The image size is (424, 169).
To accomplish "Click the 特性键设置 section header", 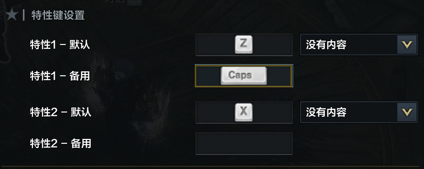I will 58,16.
